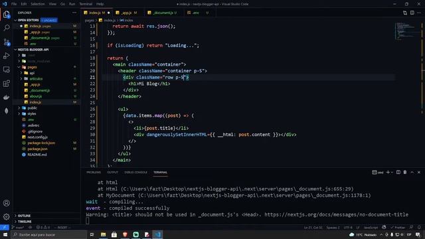
Task: Open the Source Control view
Action: [x=7, y=42]
